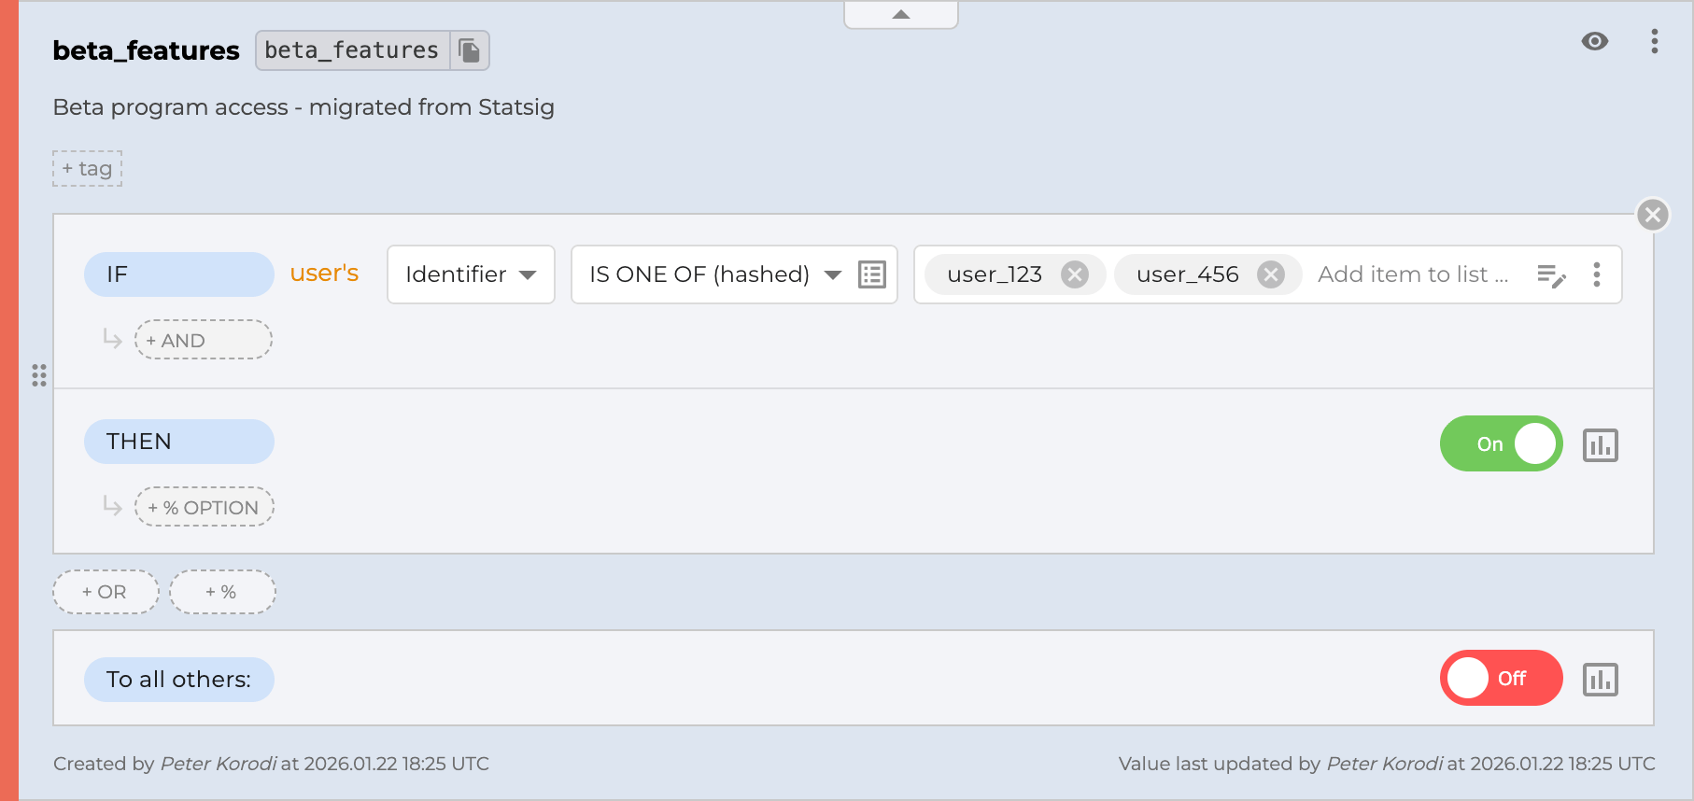
Task: Delete the targeting rule with the X icon
Action: point(1652,214)
